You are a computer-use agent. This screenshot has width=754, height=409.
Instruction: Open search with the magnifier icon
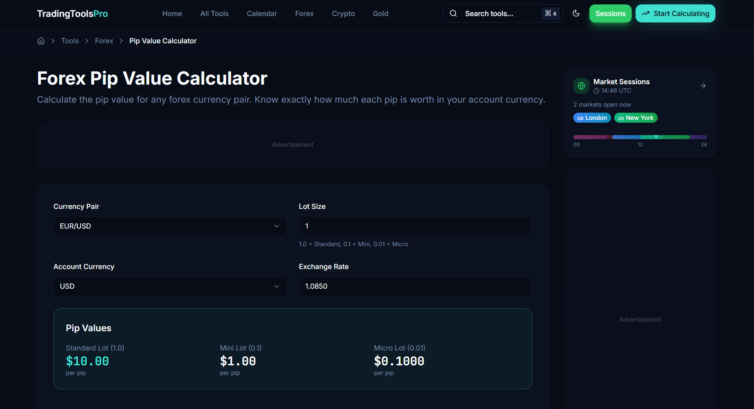pyautogui.click(x=453, y=13)
